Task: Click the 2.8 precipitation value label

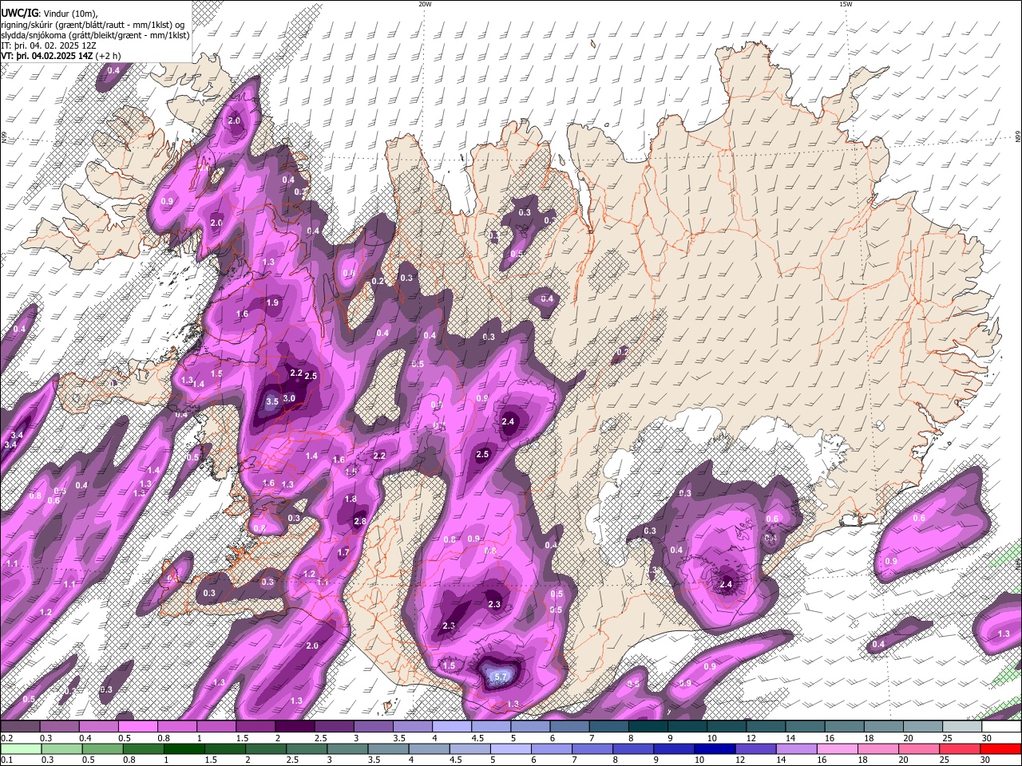Action: click(360, 522)
